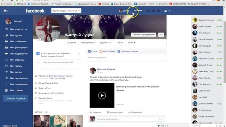Open chat with Илья Смирнов

[207, 26]
